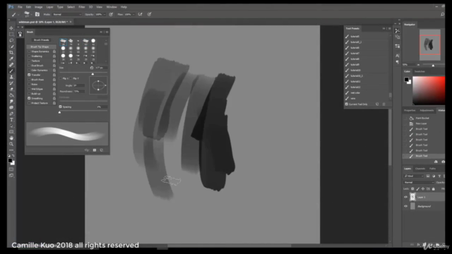Toggle the Spacing checkbox
Viewport: 452px width, 254px height.
pos(61,107)
